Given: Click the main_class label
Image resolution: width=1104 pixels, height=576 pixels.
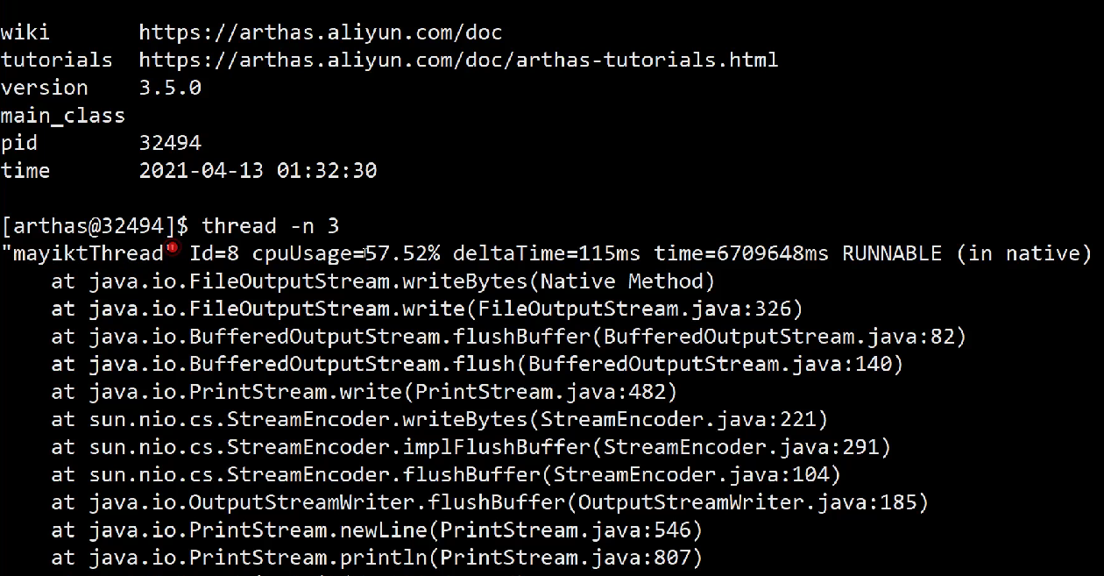Looking at the screenshot, I should (63, 116).
